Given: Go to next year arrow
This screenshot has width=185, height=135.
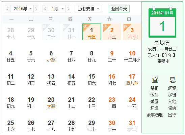Looking at the screenshot, I should [x=36, y=9].
